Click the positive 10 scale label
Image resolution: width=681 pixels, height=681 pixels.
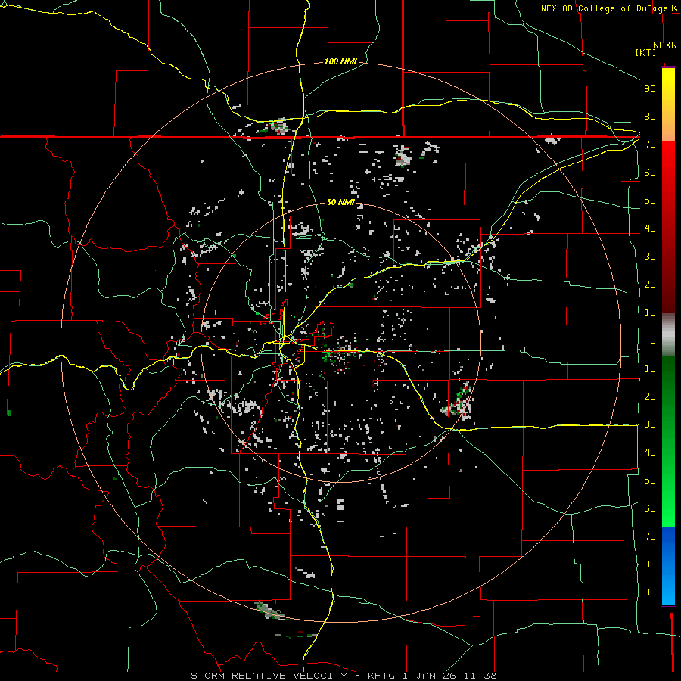650,313
